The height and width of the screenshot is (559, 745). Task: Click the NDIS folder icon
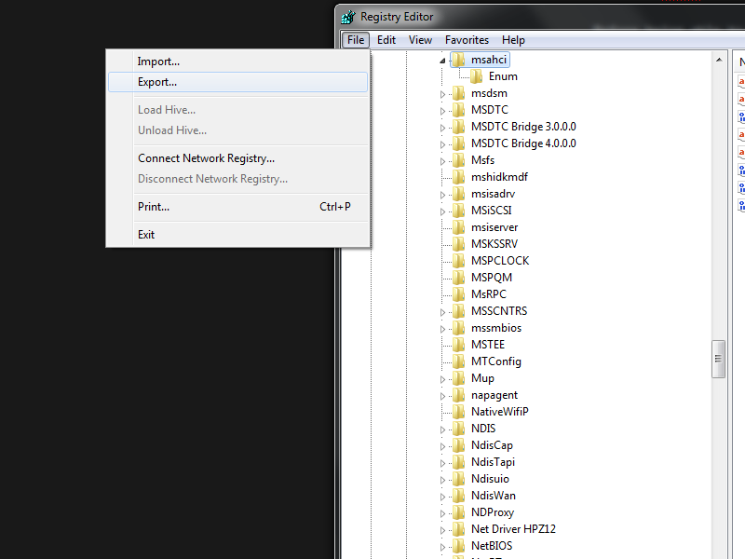[x=458, y=429]
